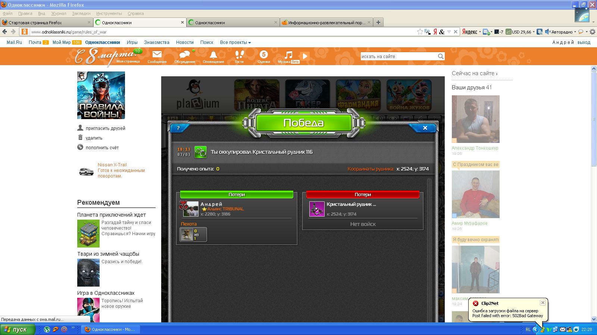597x335 pixels.
Task: Open Firefox Закладки menu
Action: (x=81, y=13)
